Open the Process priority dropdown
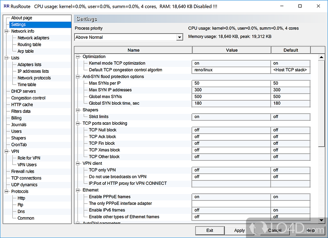The height and width of the screenshot is (238, 328). 179,37
